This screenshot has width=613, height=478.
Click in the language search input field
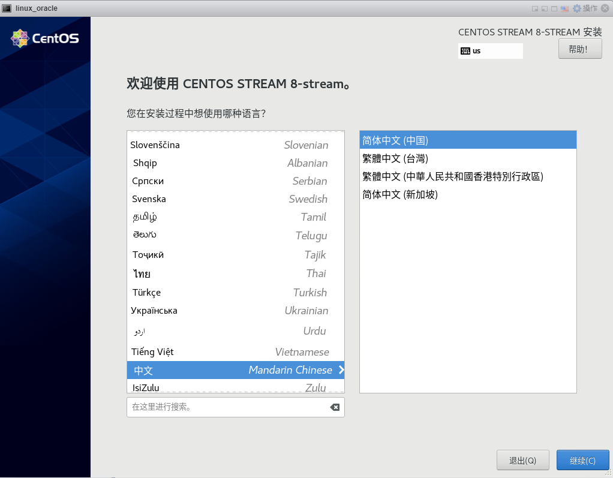click(x=228, y=407)
